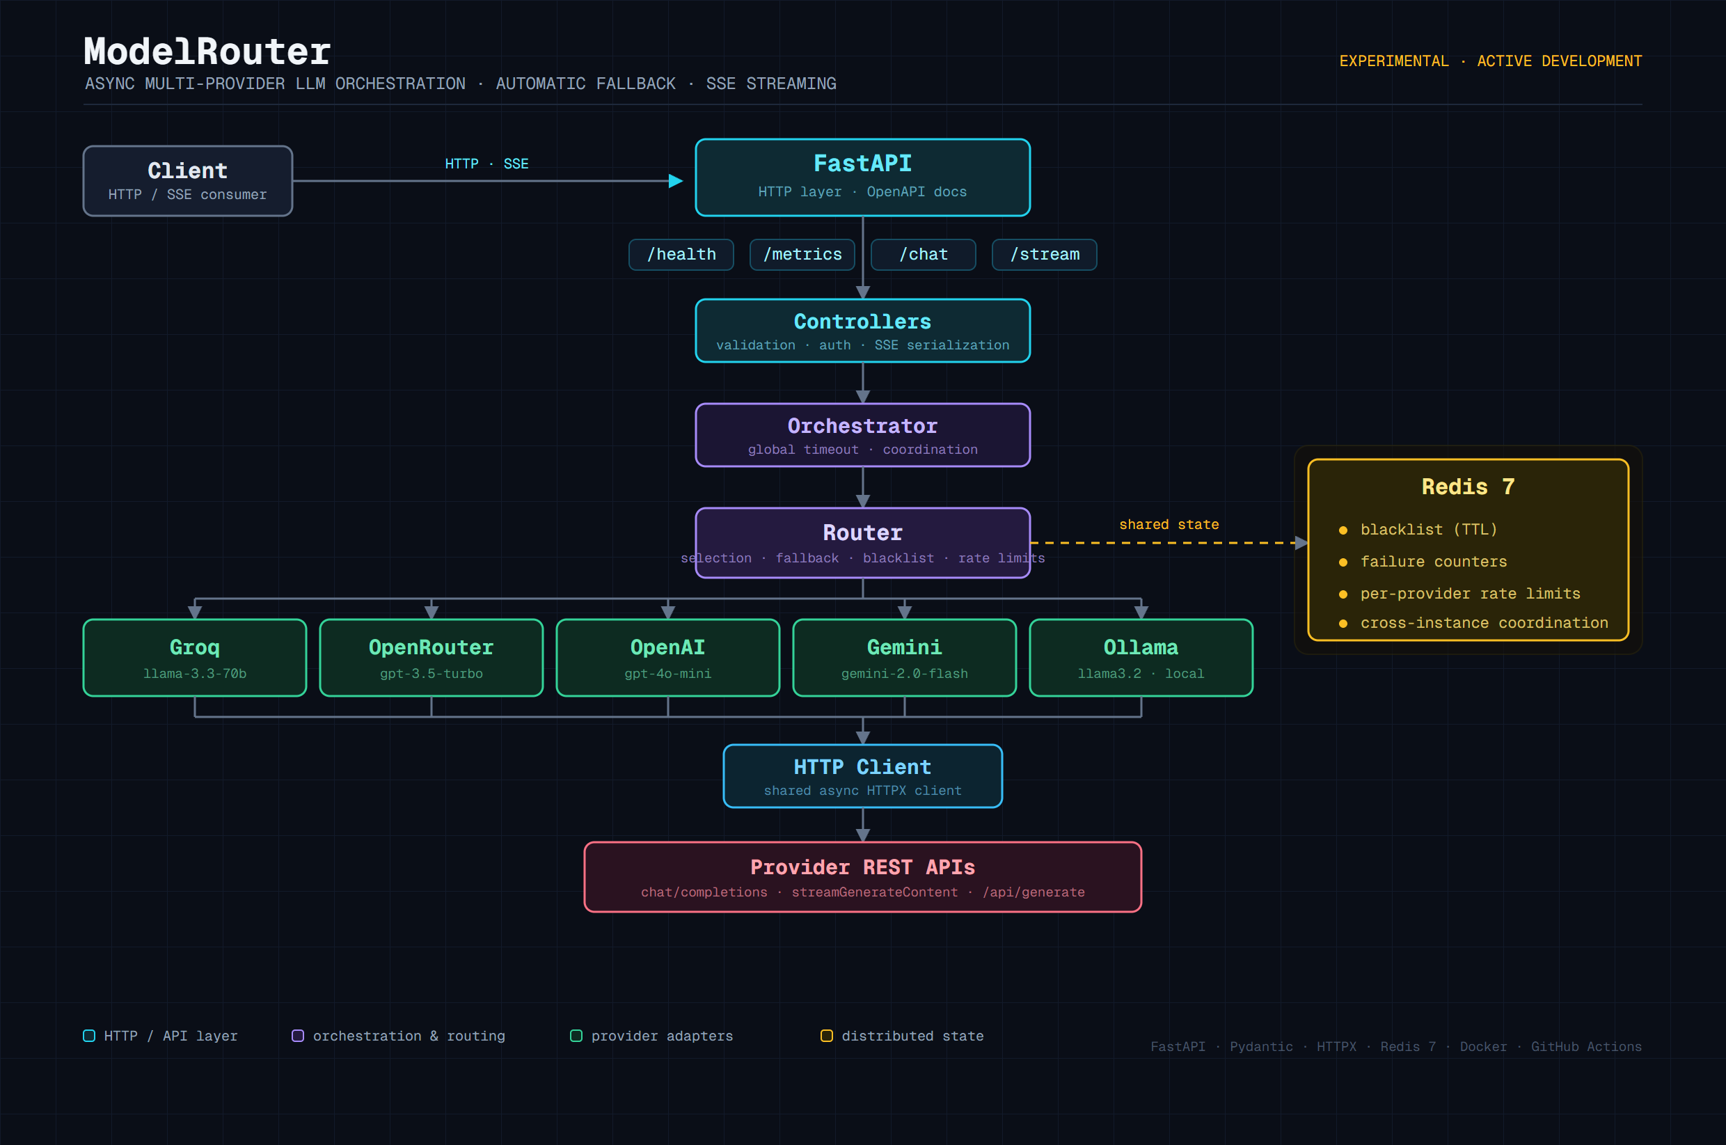Image resolution: width=1726 pixels, height=1145 pixels.
Task: Click 'HTTP layer · OpenAPI docs' text
Action: (862, 191)
